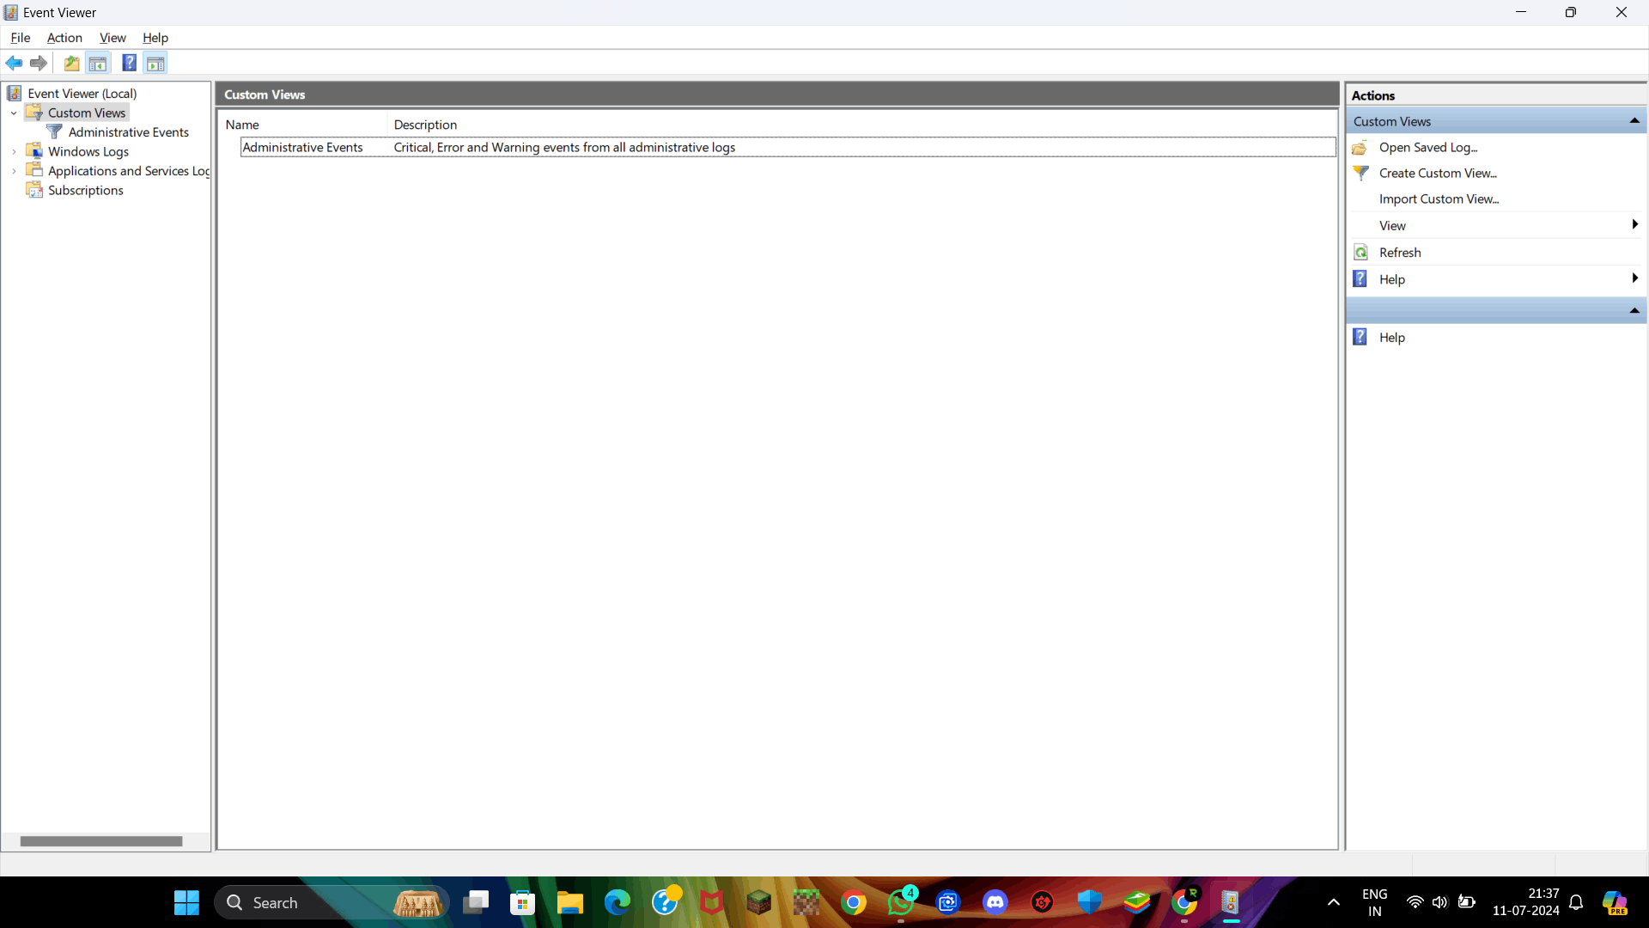Click the Refresh icon in Actions pane
The height and width of the screenshot is (928, 1649).
(x=1361, y=252)
